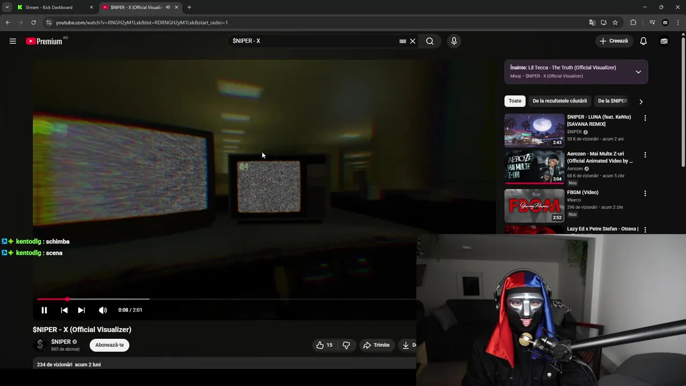The width and height of the screenshot is (686, 386).
Task: Seek along the video progress bar
Action: tap(226, 299)
